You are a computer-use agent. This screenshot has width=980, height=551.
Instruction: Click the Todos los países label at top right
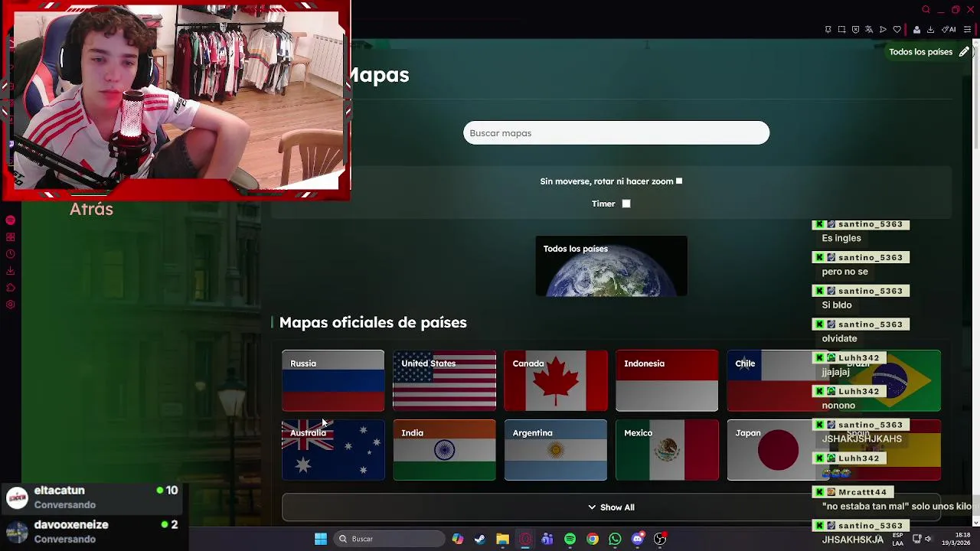click(x=920, y=52)
